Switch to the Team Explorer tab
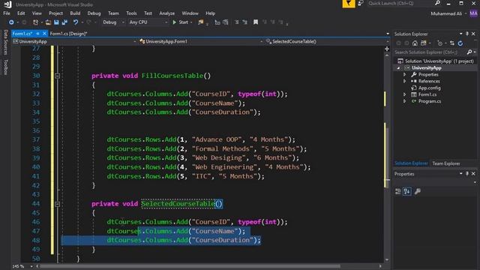480x270 pixels. click(446, 163)
